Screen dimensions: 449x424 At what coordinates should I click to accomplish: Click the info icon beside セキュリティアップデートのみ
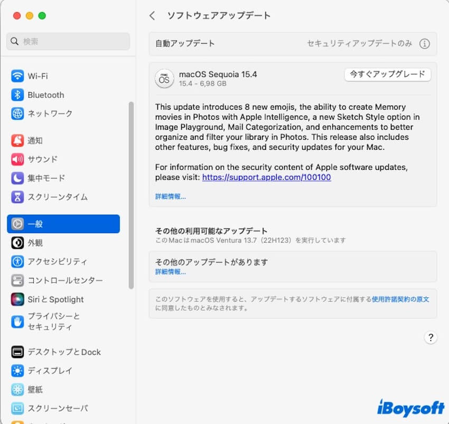[424, 44]
